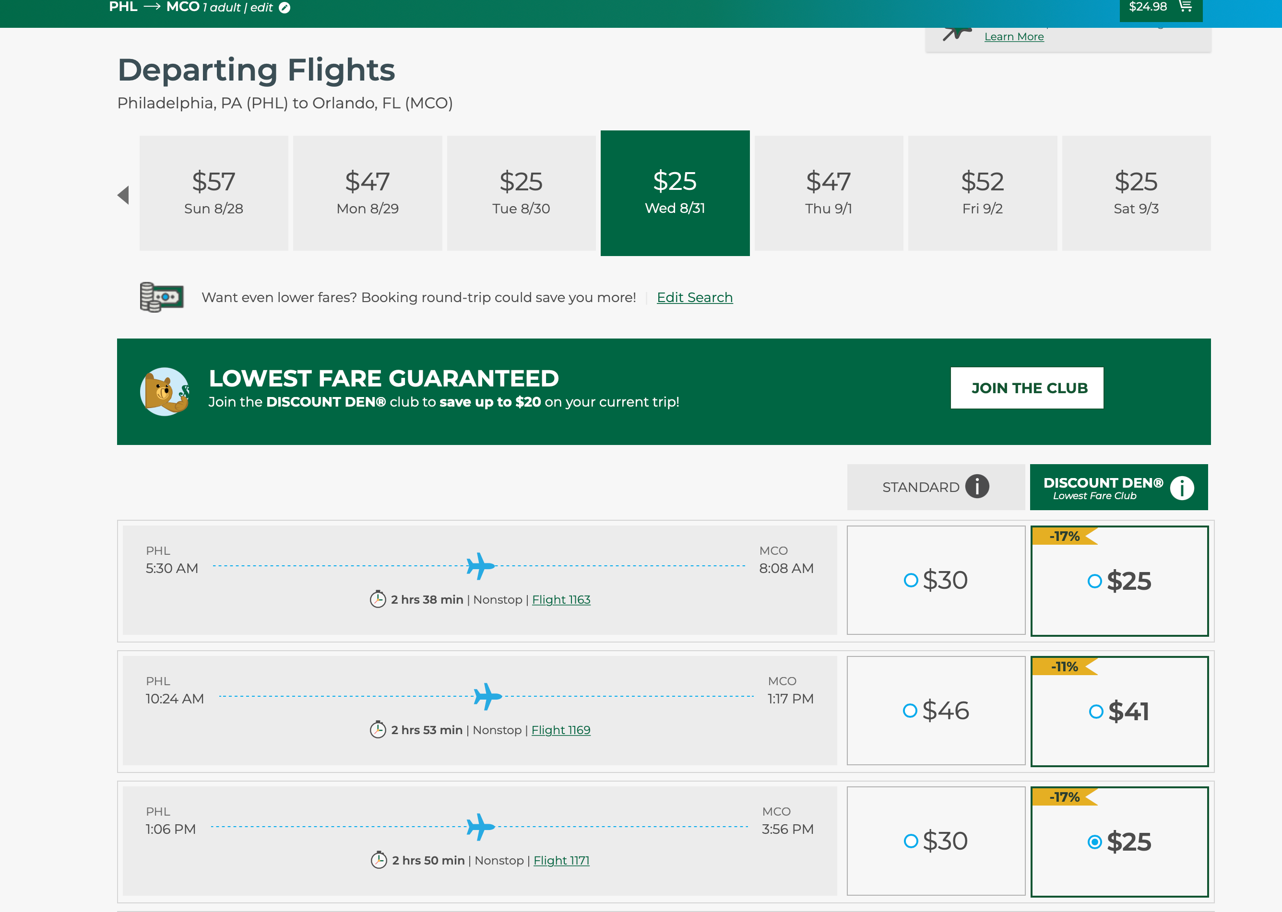This screenshot has width=1282, height=912.
Task: Click the shopping cart icon
Action: [1185, 7]
